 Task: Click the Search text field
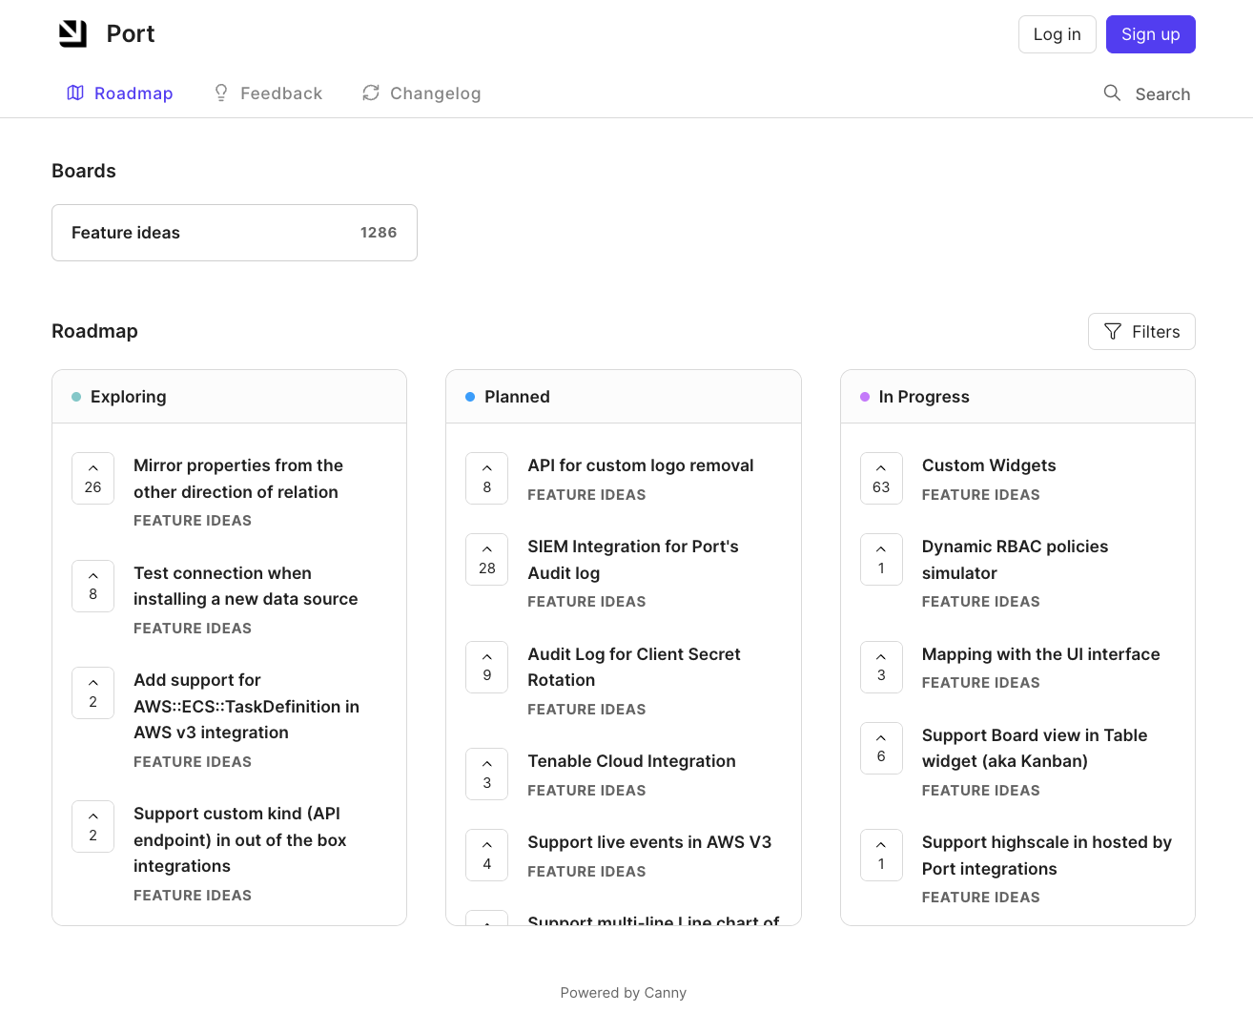(x=1162, y=94)
